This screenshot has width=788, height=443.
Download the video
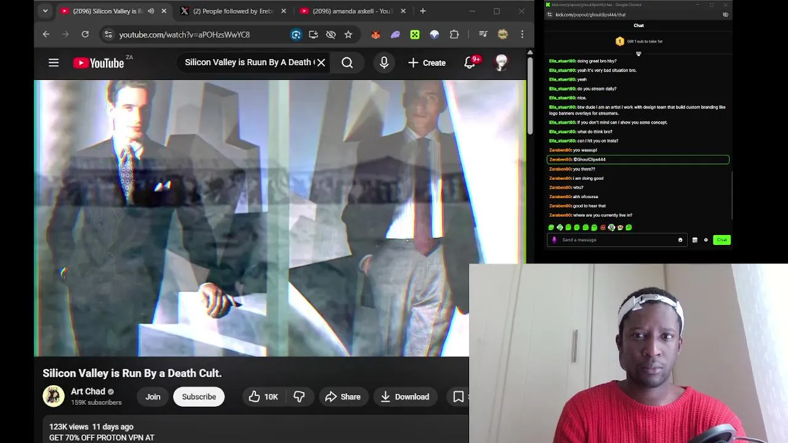[x=404, y=397]
